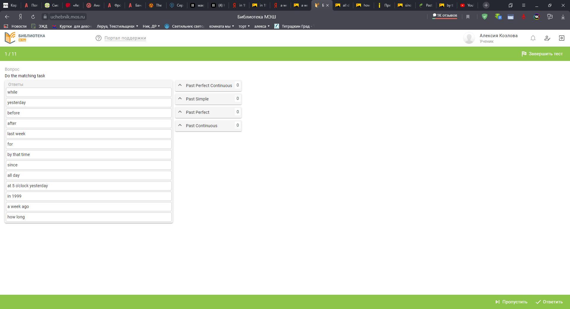570x309 pixels.
Task: Open profile edit icon near user name
Action: pyautogui.click(x=547, y=38)
